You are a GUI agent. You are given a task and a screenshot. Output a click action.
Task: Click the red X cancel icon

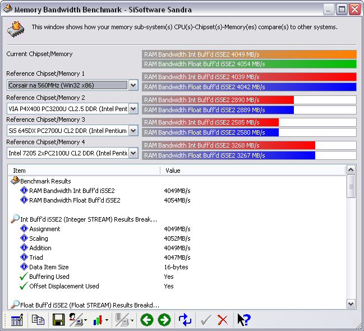point(223,320)
